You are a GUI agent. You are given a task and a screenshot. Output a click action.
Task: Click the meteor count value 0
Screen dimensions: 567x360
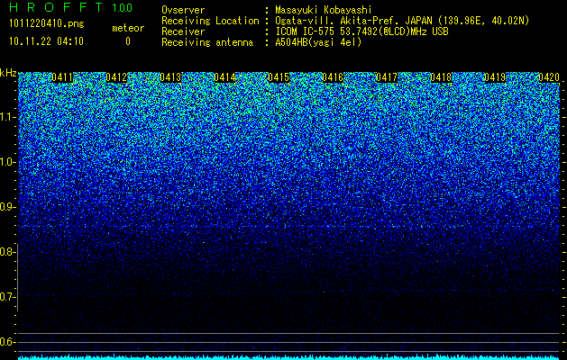point(128,41)
